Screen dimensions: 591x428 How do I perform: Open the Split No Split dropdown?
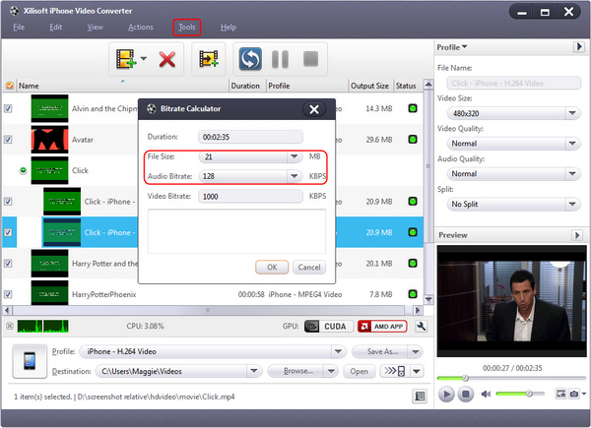click(572, 204)
